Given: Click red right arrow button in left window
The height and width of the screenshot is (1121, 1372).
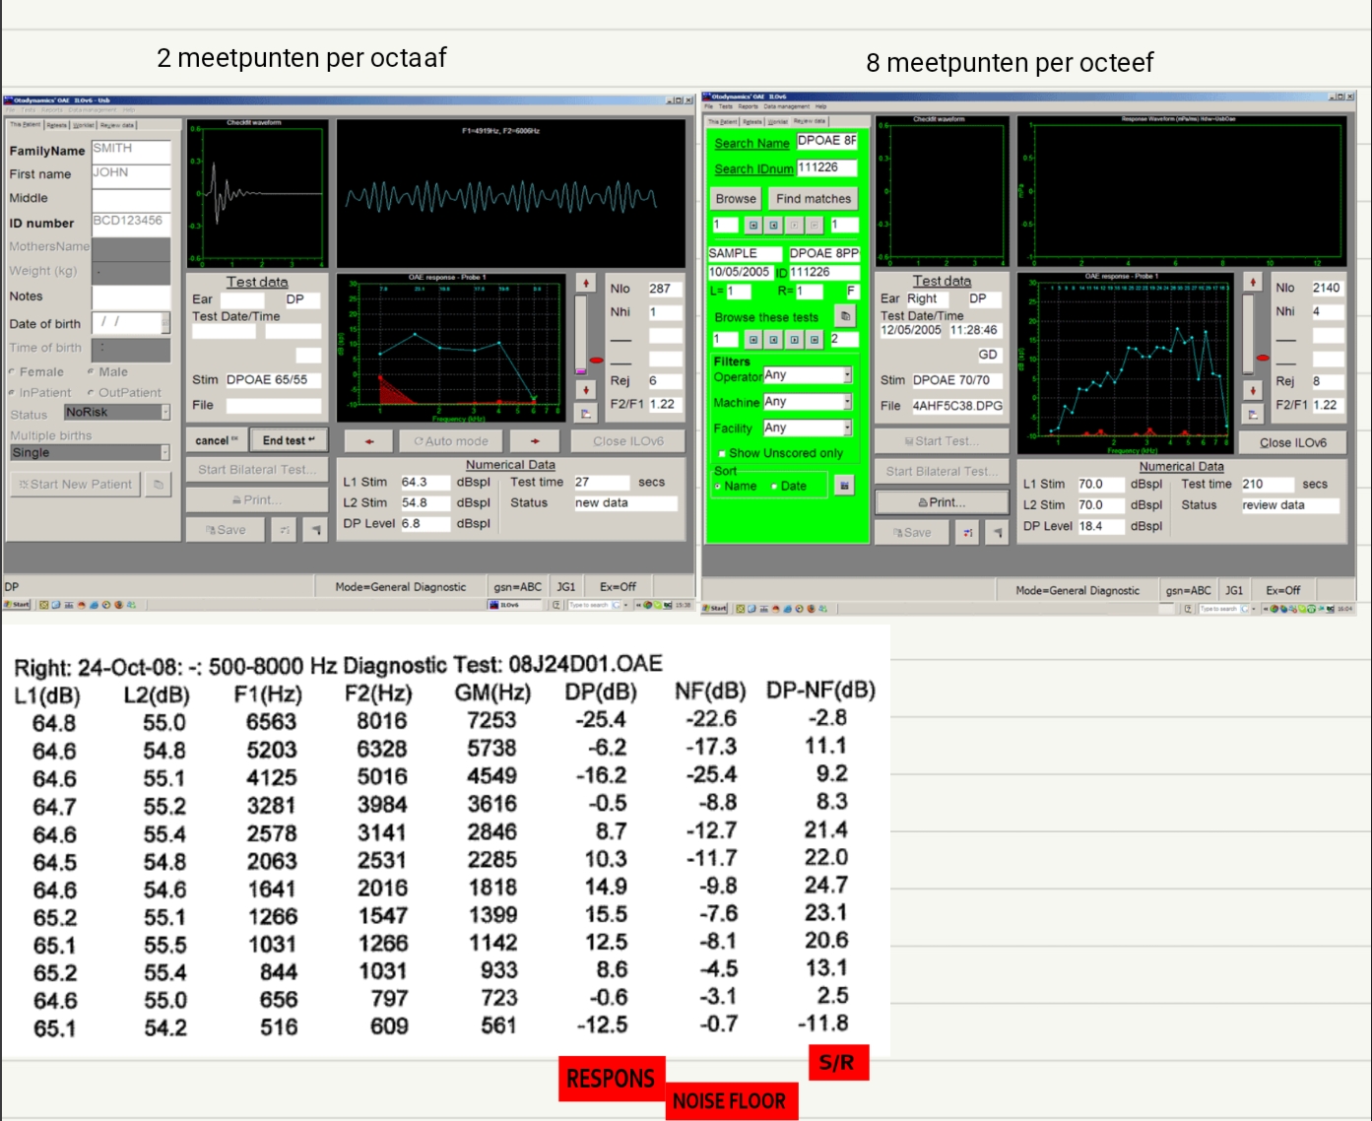Looking at the screenshot, I should pos(535,441).
